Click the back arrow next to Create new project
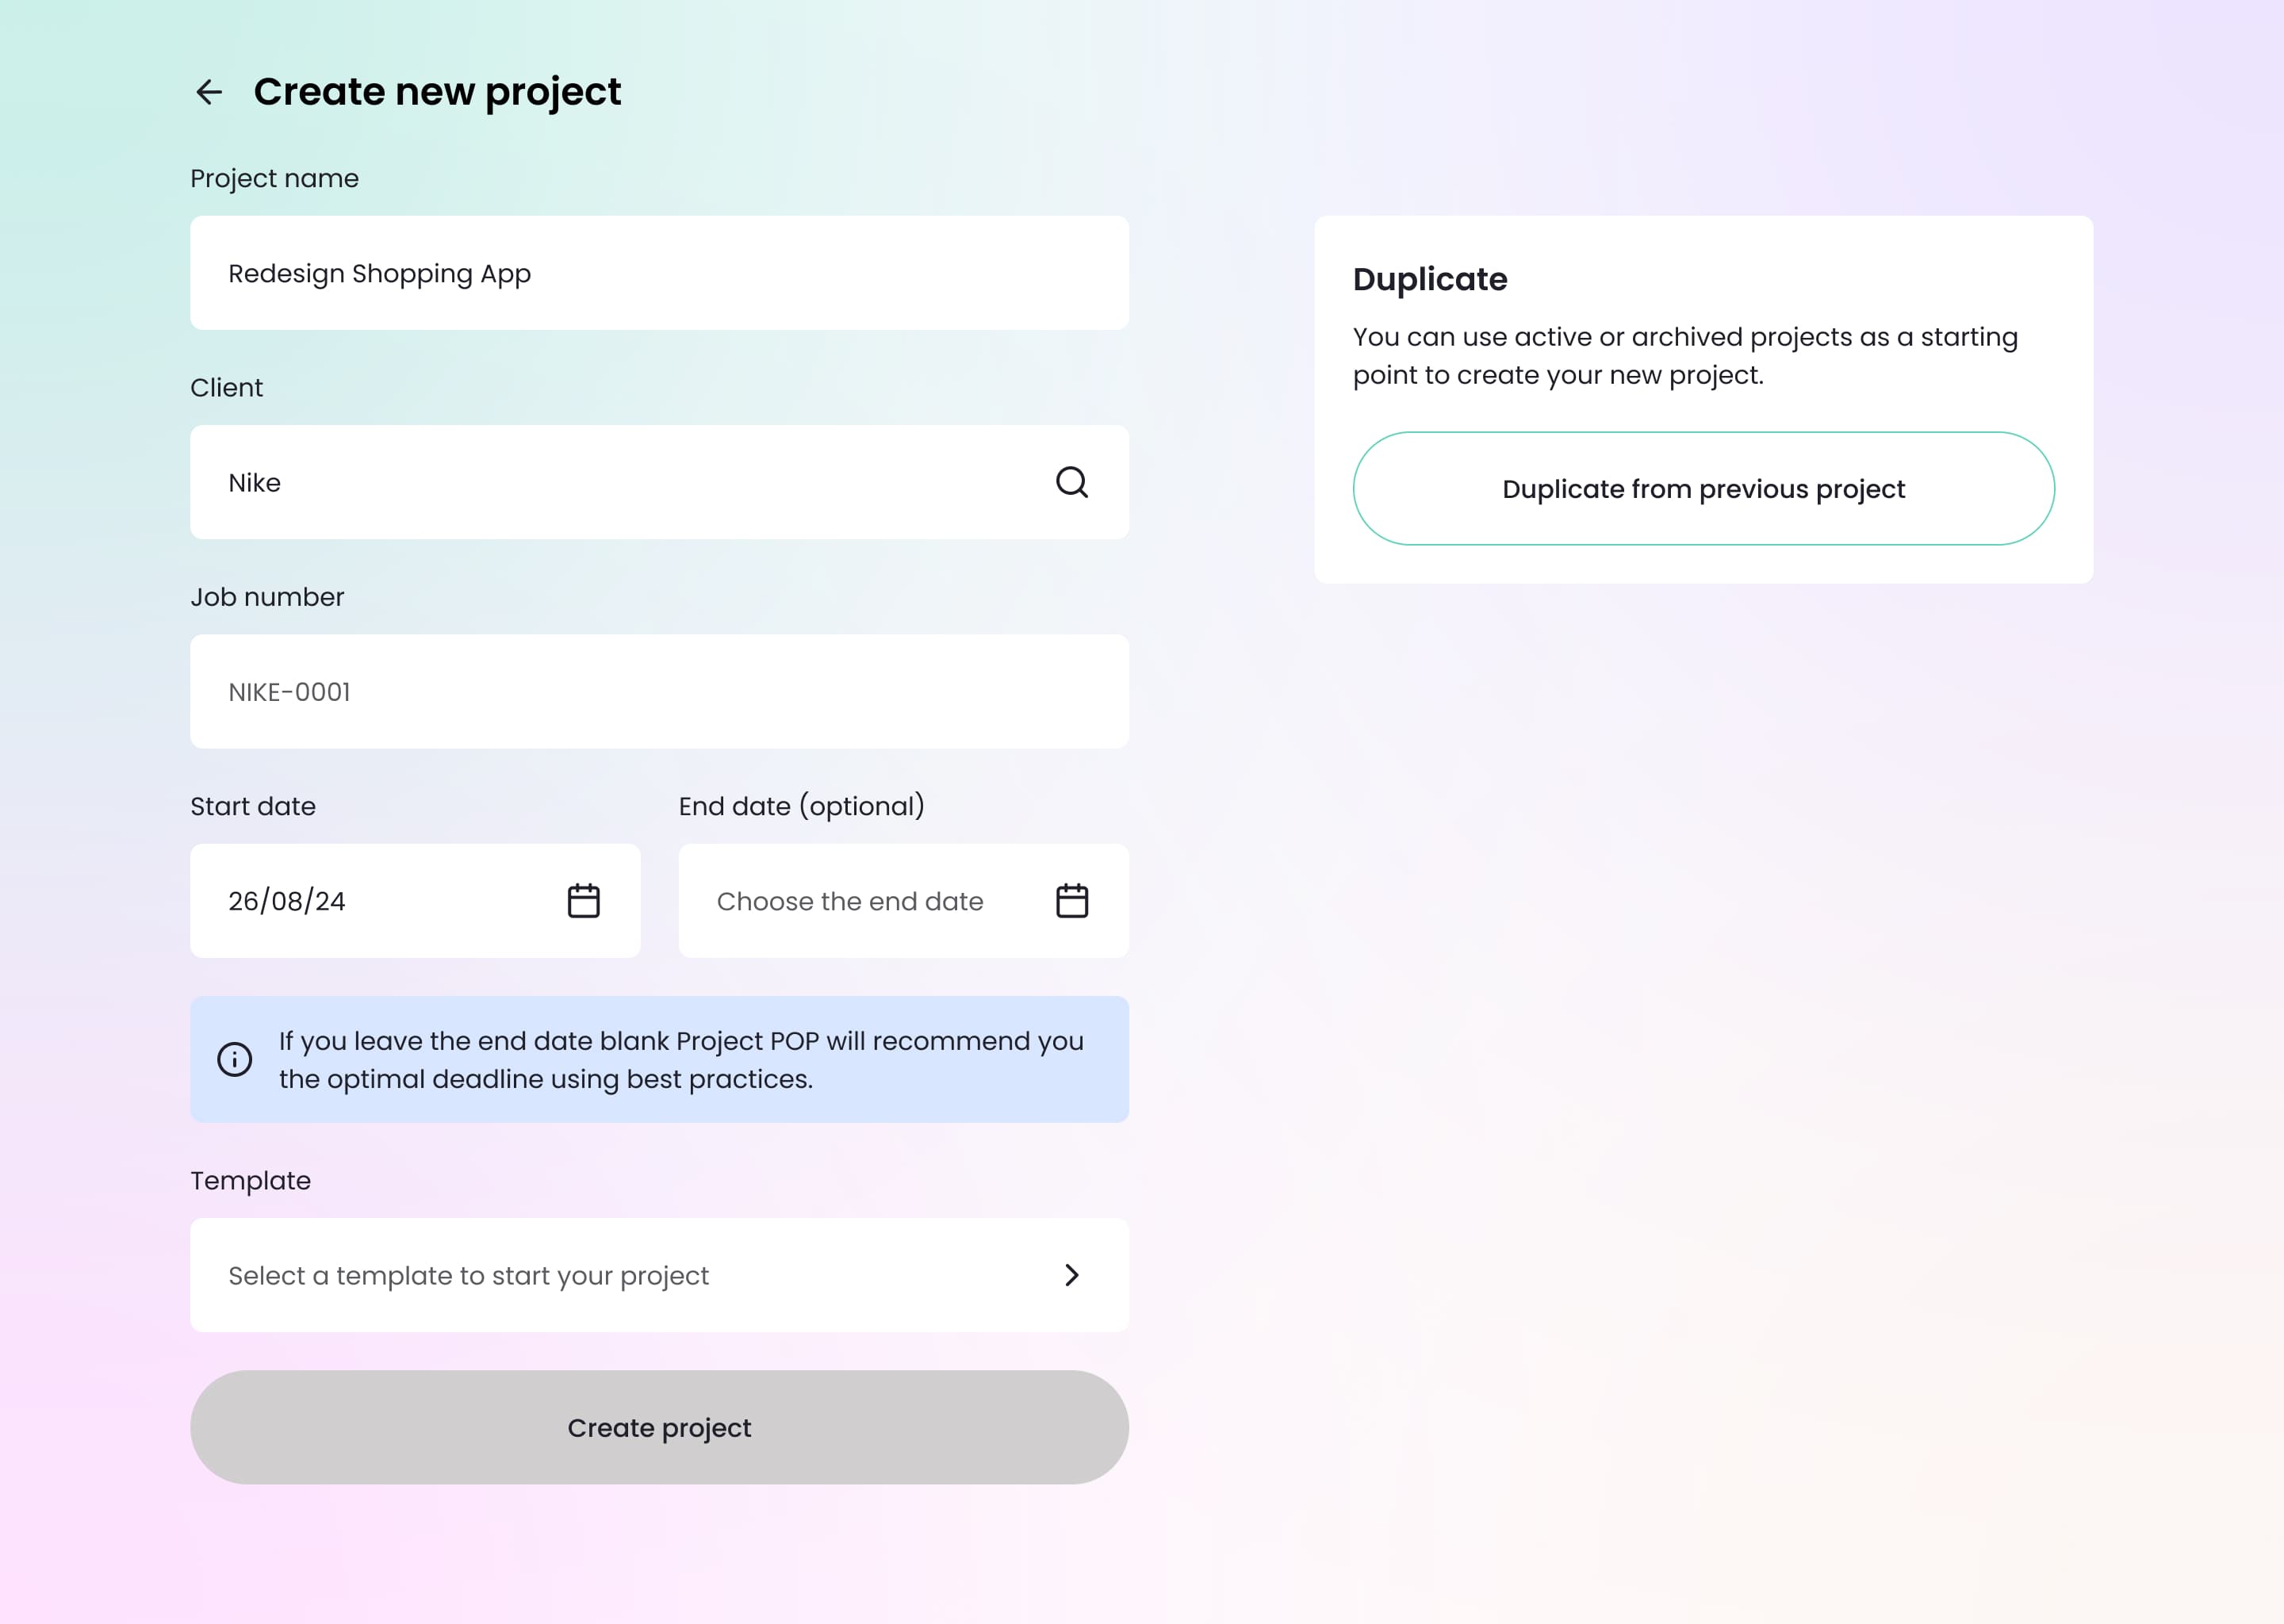Viewport: 2284px width, 1624px height. [210, 92]
